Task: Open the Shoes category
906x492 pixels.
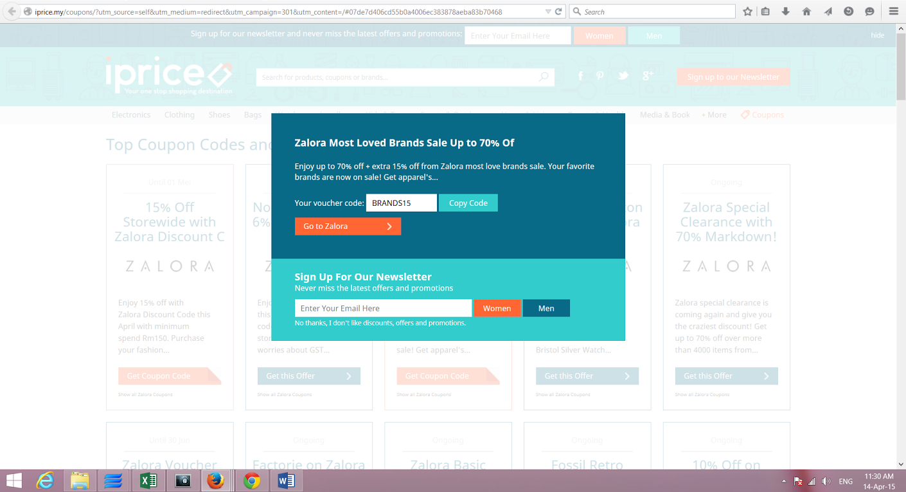Action: pyautogui.click(x=219, y=115)
